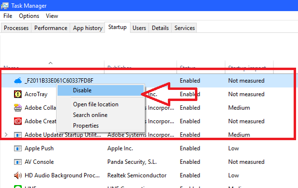Switch to the Processes tab
Image resolution: width=298 pixels, height=188 pixels.
16,28
